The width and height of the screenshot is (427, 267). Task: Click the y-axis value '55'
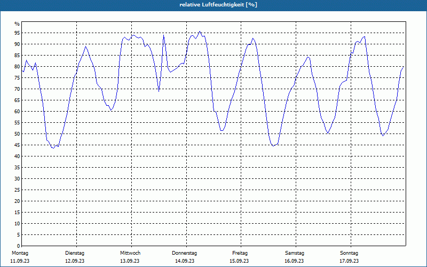point(17,123)
